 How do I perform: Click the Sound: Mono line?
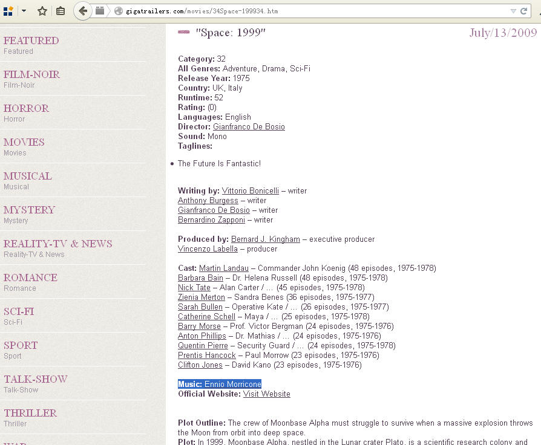pyautogui.click(x=202, y=136)
